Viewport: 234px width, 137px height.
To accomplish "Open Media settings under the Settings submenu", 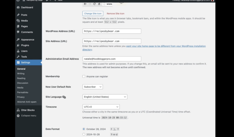I will (20, 88).
